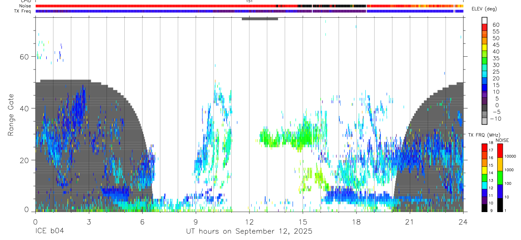
Task: Select the lightest grey bottom swatch of ELEV colorbar
Action: (485, 121)
